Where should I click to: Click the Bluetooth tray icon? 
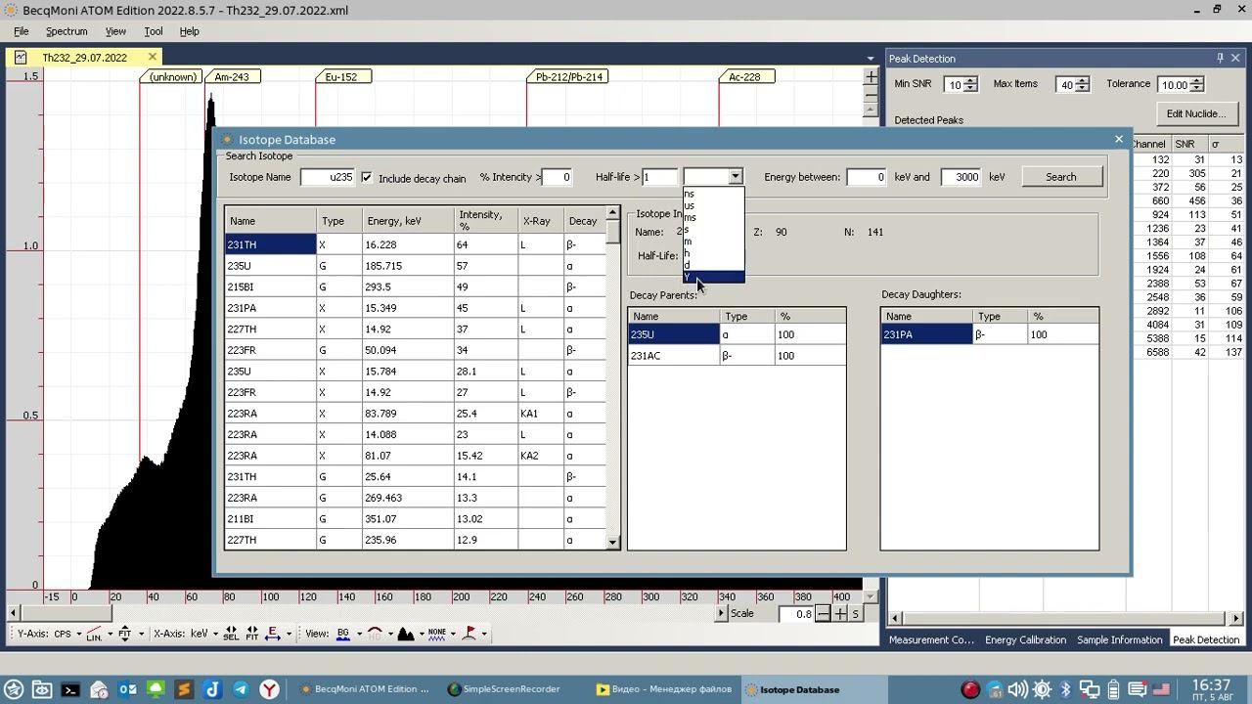point(1066,689)
